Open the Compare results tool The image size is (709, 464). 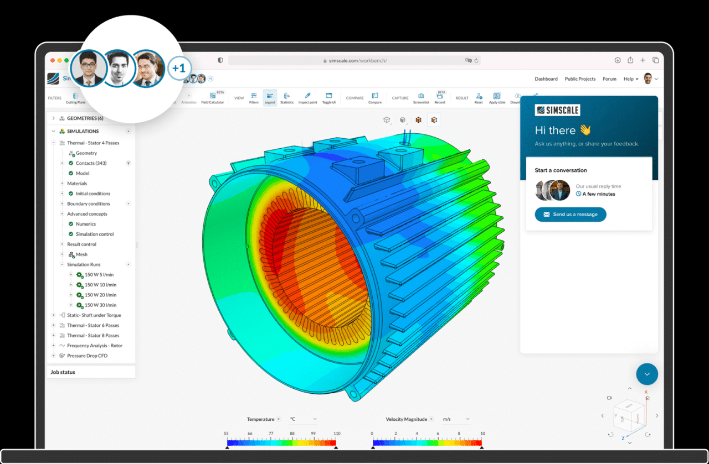coord(375,98)
